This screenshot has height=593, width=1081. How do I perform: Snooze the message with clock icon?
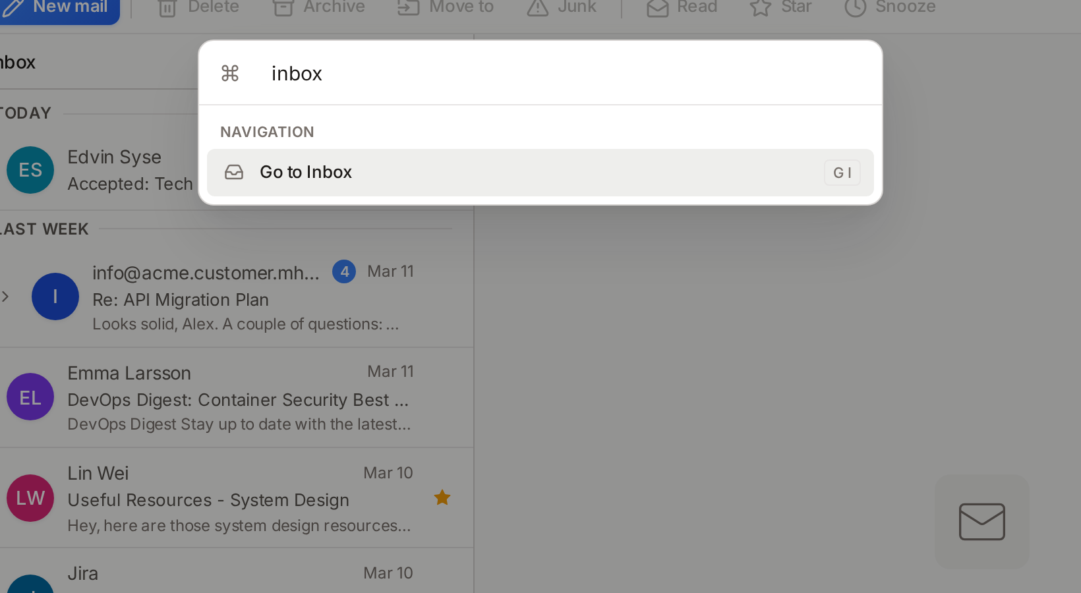click(855, 8)
